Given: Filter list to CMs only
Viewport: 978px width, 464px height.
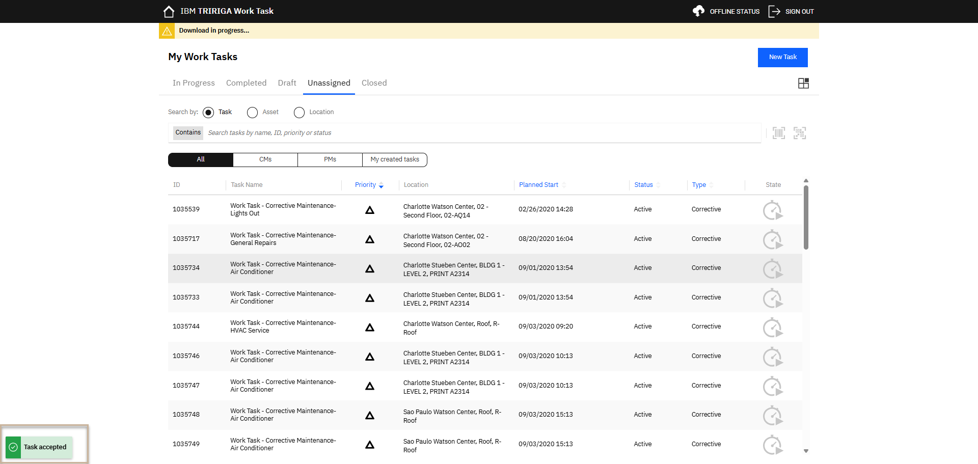Looking at the screenshot, I should (x=265, y=160).
